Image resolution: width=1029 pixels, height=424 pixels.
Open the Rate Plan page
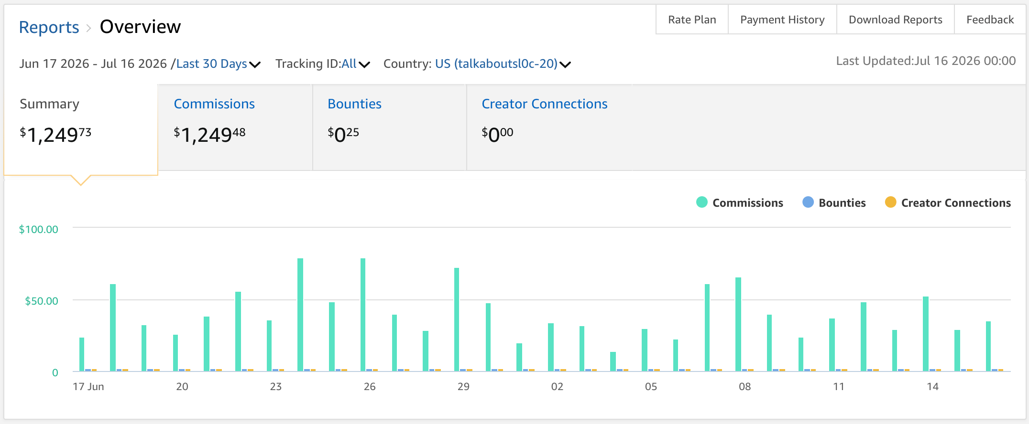coord(692,20)
